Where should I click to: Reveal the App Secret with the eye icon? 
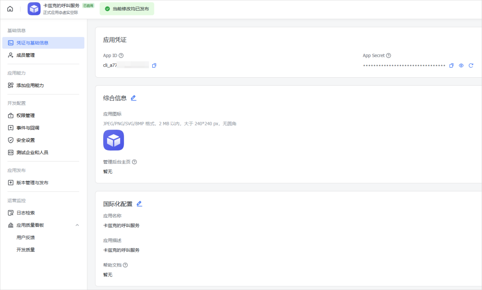461,66
